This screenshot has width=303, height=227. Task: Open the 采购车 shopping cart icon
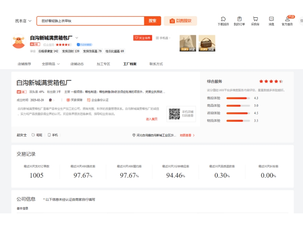(255, 19)
